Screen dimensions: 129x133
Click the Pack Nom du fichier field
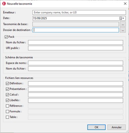(76, 42)
